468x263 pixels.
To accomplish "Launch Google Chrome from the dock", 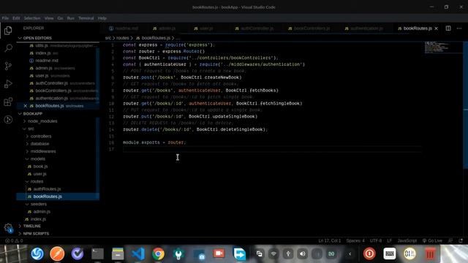I will [x=158, y=254].
